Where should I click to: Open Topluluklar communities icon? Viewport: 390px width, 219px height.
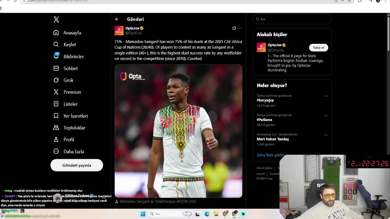pos(56,127)
